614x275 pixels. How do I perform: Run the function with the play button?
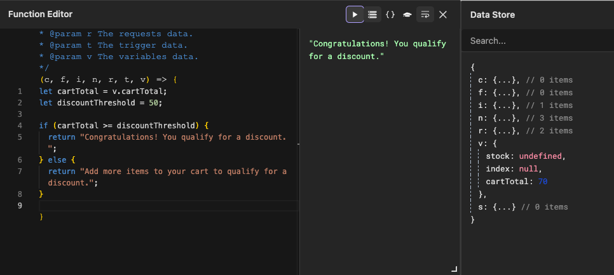pos(355,15)
